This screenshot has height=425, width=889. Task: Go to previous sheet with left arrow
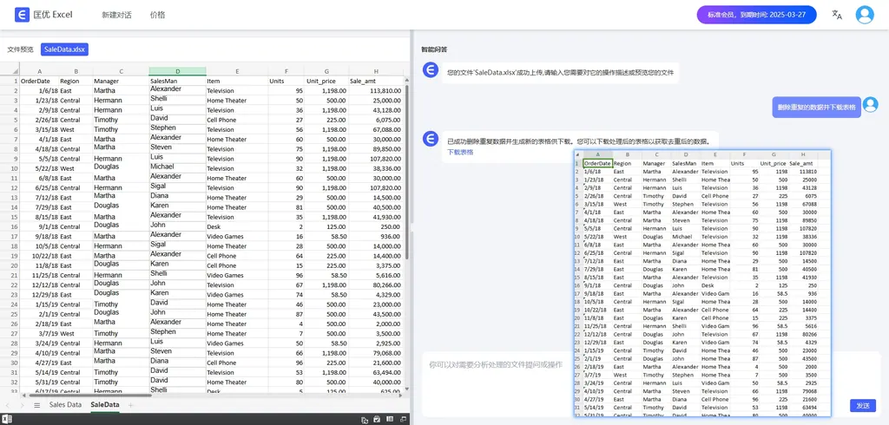point(9,405)
